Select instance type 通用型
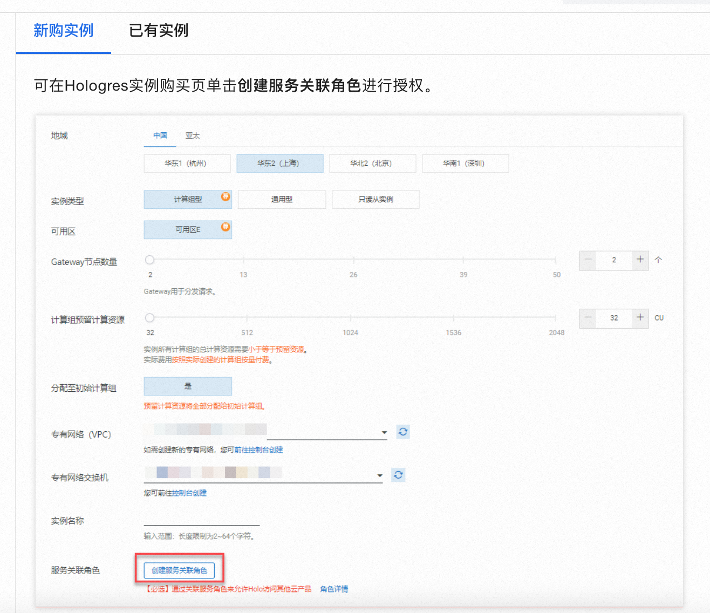Viewport: 710px width, 613px height. click(282, 200)
